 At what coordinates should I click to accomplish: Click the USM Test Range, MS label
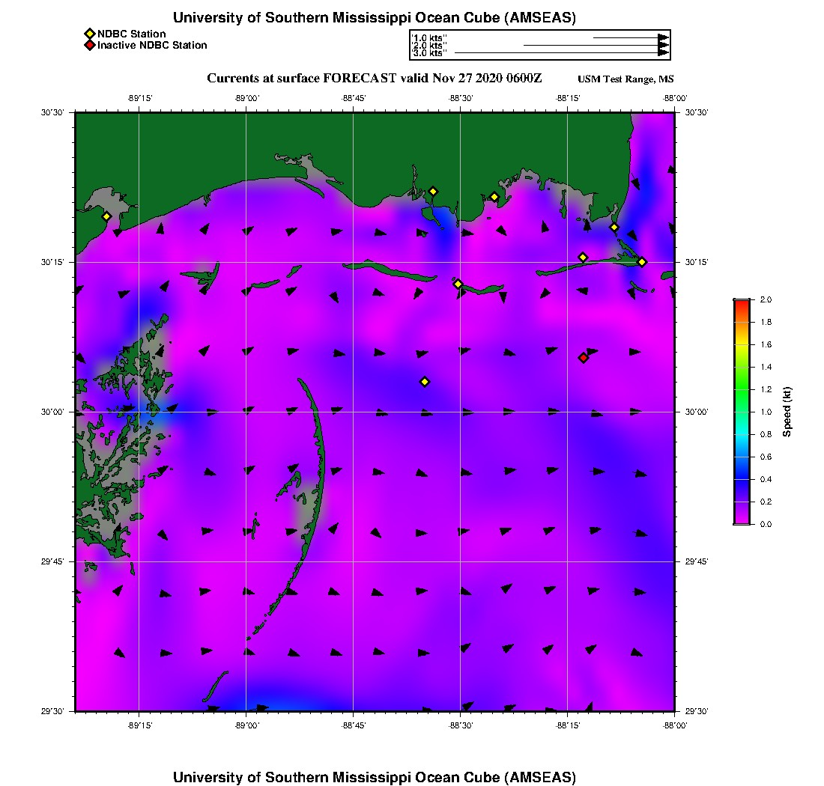coord(625,79)
